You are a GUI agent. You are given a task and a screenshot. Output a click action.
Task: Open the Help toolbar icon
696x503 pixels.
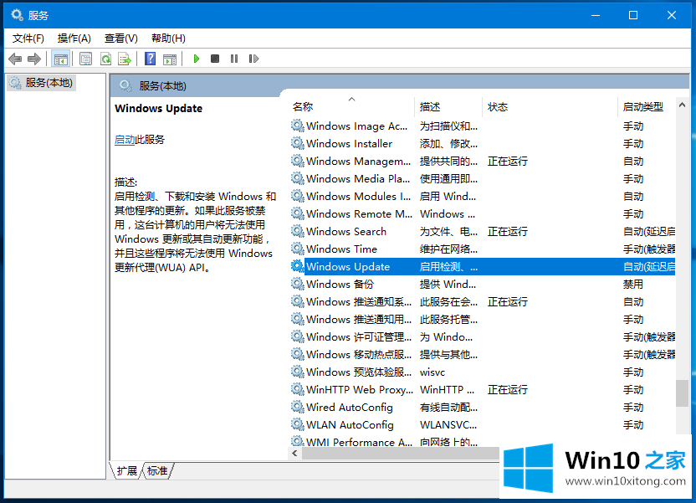coord(150,59)
